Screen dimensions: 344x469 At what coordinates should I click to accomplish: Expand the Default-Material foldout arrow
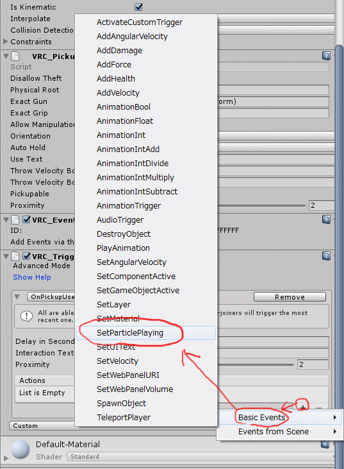point(6,458)
